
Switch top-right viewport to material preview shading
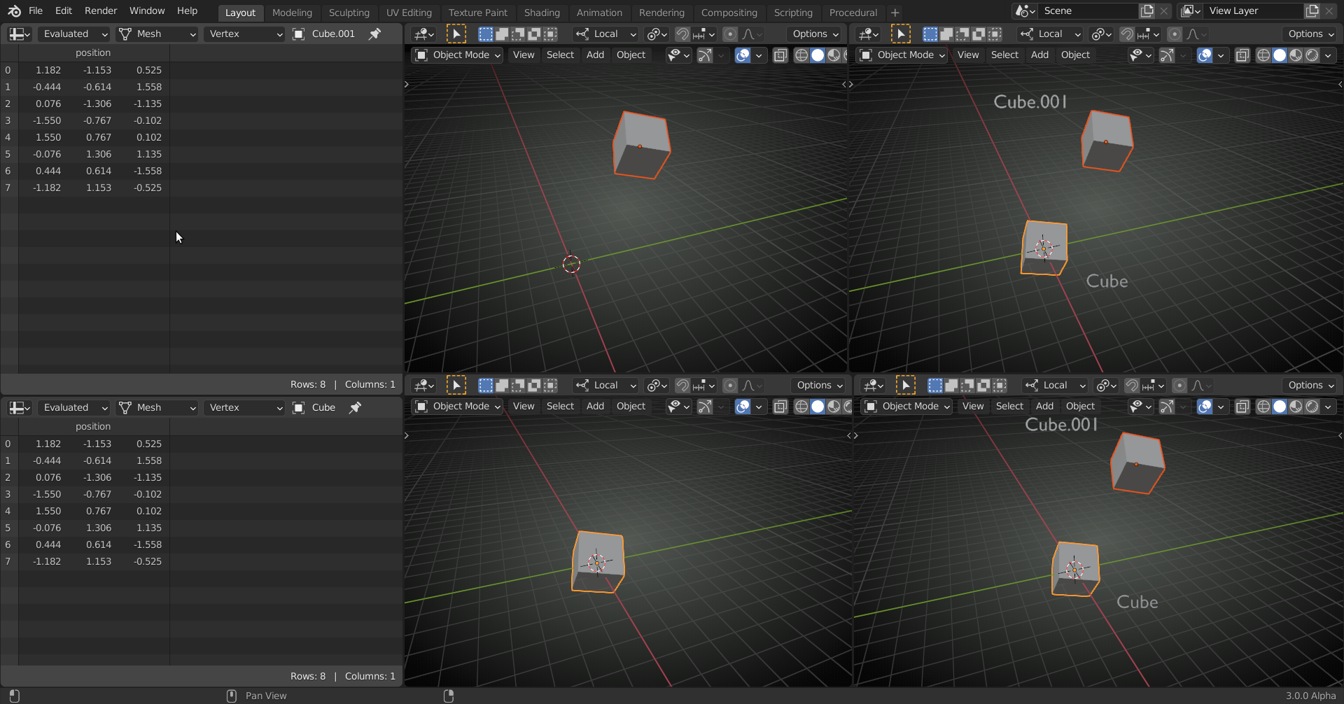coord(1296,55)
